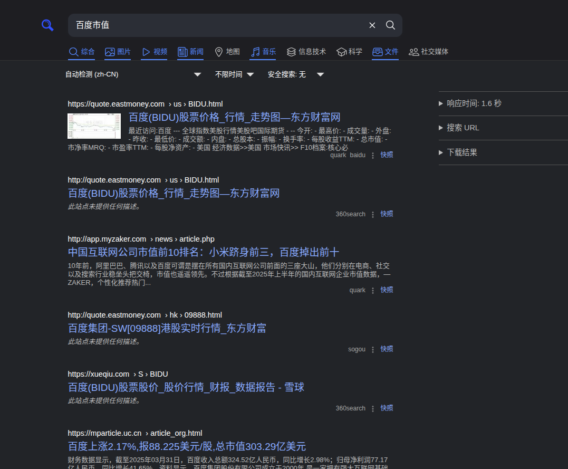Select the 地图 map category
This screenshot has width=568, height=469.
click(227, 52)
